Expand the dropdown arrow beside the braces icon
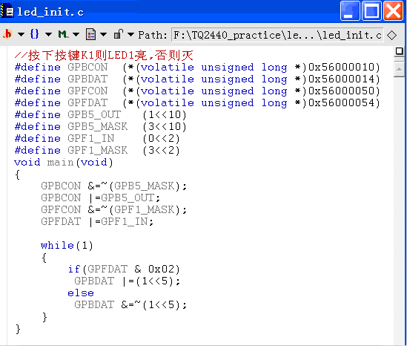 pyautogui.click(x=48, y=34)
